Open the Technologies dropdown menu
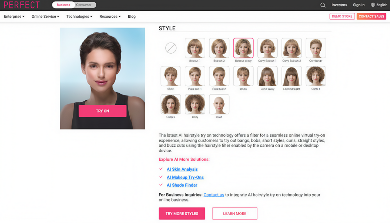This screenshot has height=223, width=390. pos(79,16)
